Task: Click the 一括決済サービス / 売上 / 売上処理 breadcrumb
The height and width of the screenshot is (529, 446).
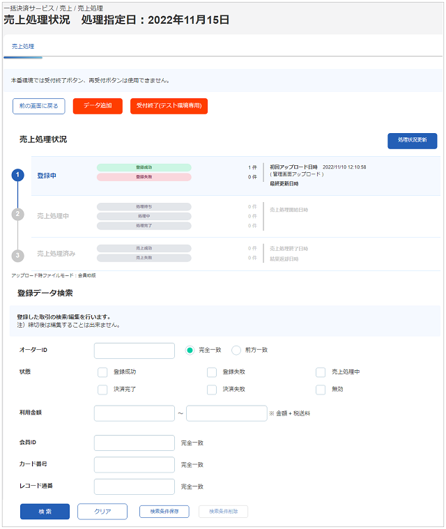Action: (x=53, y=8)
